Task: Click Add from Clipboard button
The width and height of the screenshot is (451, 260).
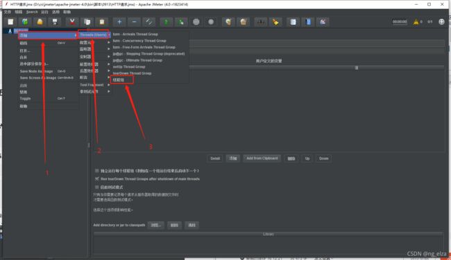Action: [x=262, y=158]
